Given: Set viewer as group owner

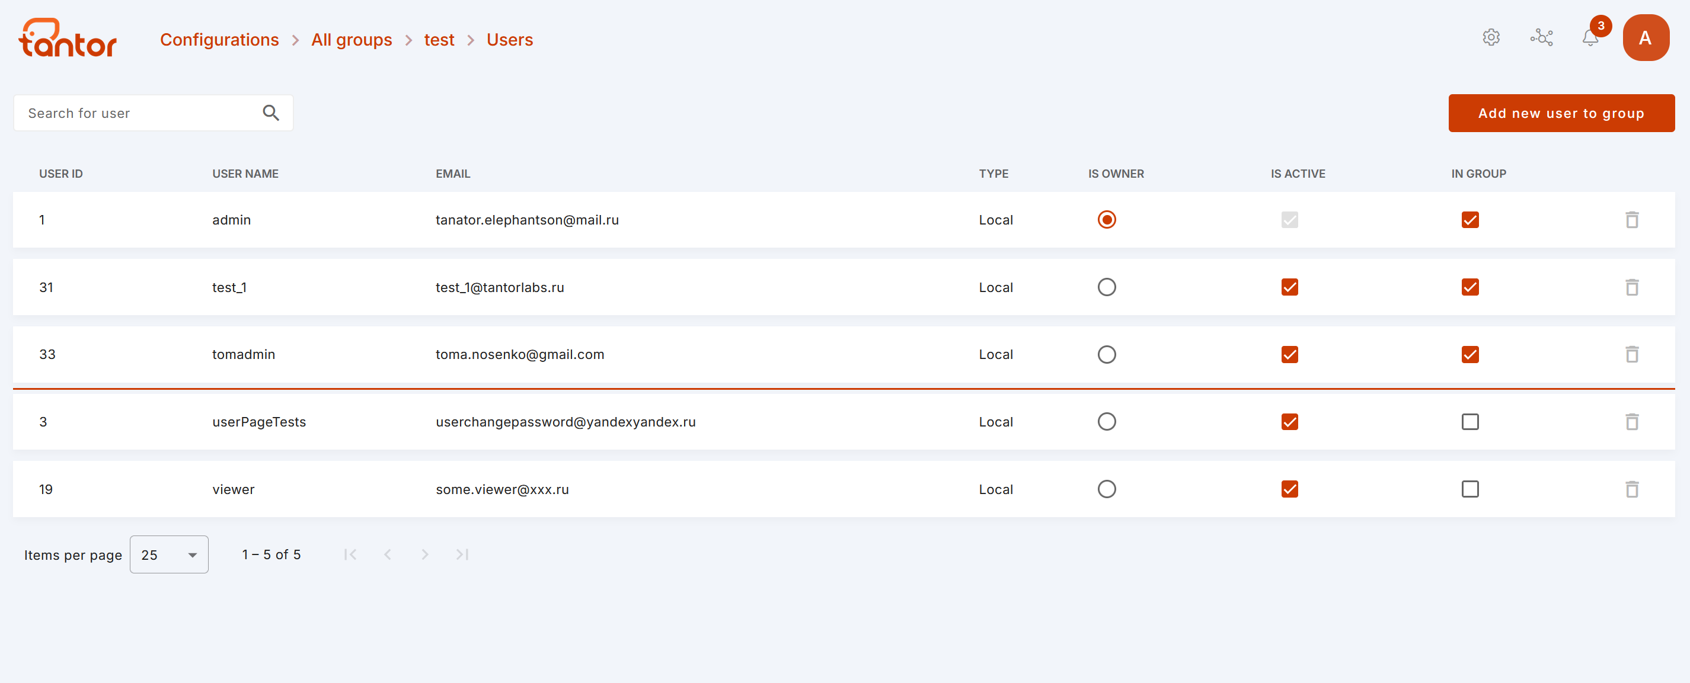Looking at the screenshot, I should [1106, 489].
